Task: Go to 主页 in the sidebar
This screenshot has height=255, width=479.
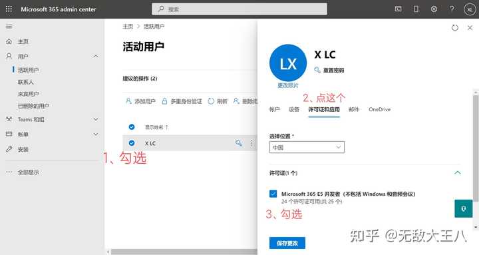Action: (23, 41)
